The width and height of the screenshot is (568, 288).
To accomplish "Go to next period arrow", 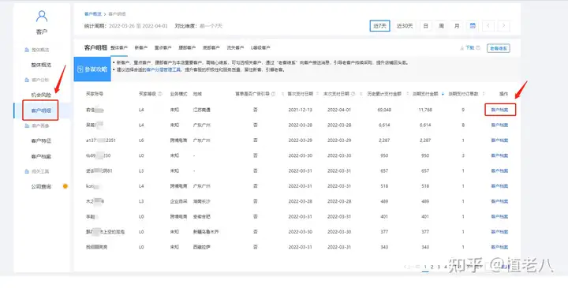I will coord(503,26).
